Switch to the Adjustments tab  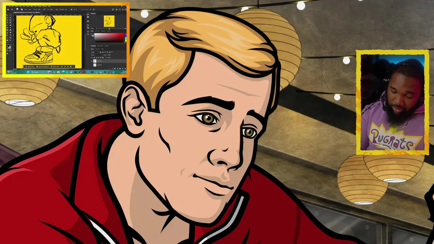pyautogui.click(x=100, y=46)
